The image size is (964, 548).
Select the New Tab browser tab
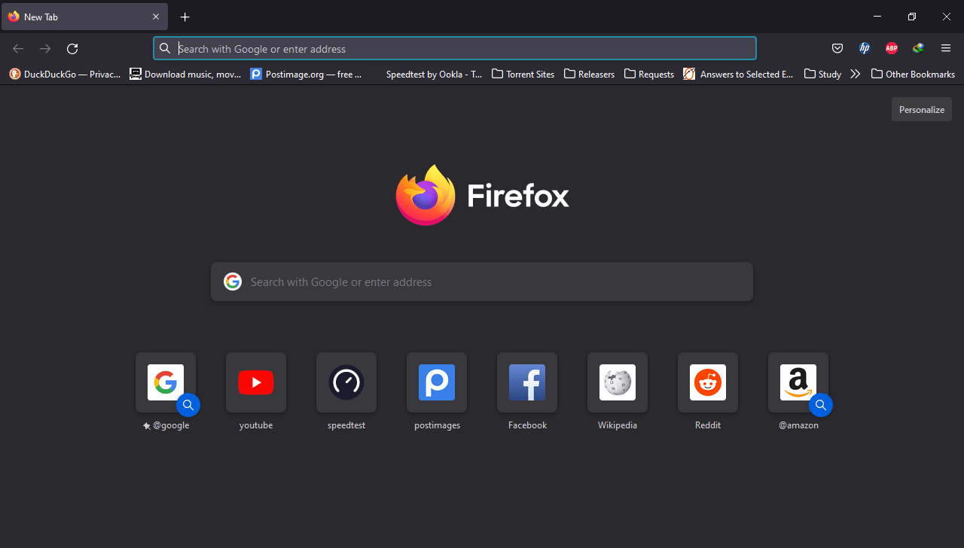coord(85,17)
